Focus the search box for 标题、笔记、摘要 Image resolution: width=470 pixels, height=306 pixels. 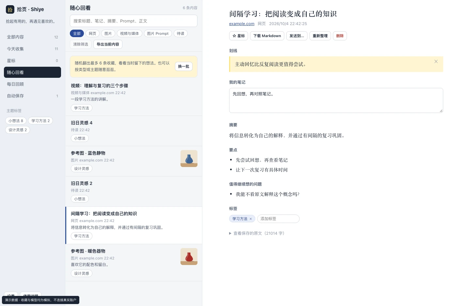click(x=133, y=21)
